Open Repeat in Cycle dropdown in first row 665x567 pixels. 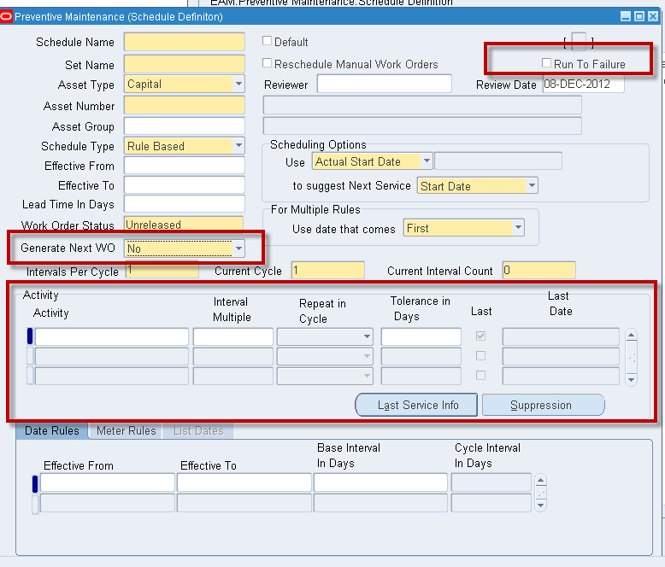[x=367, y=336]
